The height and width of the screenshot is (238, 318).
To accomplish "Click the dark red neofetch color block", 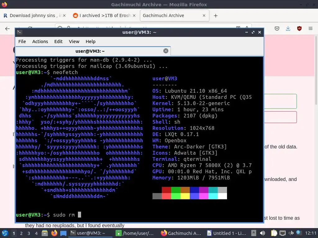I will (166, 190).
